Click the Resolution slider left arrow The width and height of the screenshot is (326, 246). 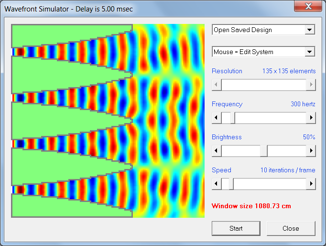pos(216,85)
